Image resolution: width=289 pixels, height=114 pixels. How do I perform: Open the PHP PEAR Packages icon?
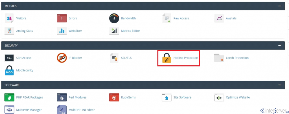[9, 97]
